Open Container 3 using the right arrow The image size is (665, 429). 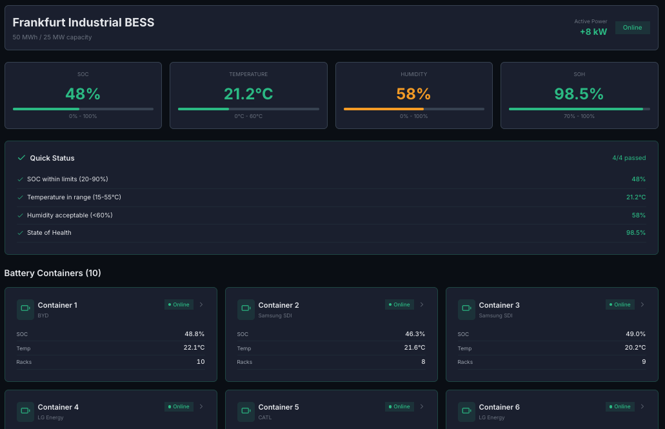tap(643, 304)
